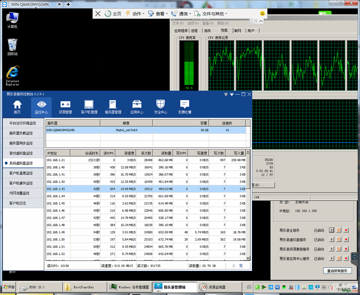This screenshot has width=360, height=295.
Task: Select the Matrix_win7x64 server row
Action: coord(146,130)
